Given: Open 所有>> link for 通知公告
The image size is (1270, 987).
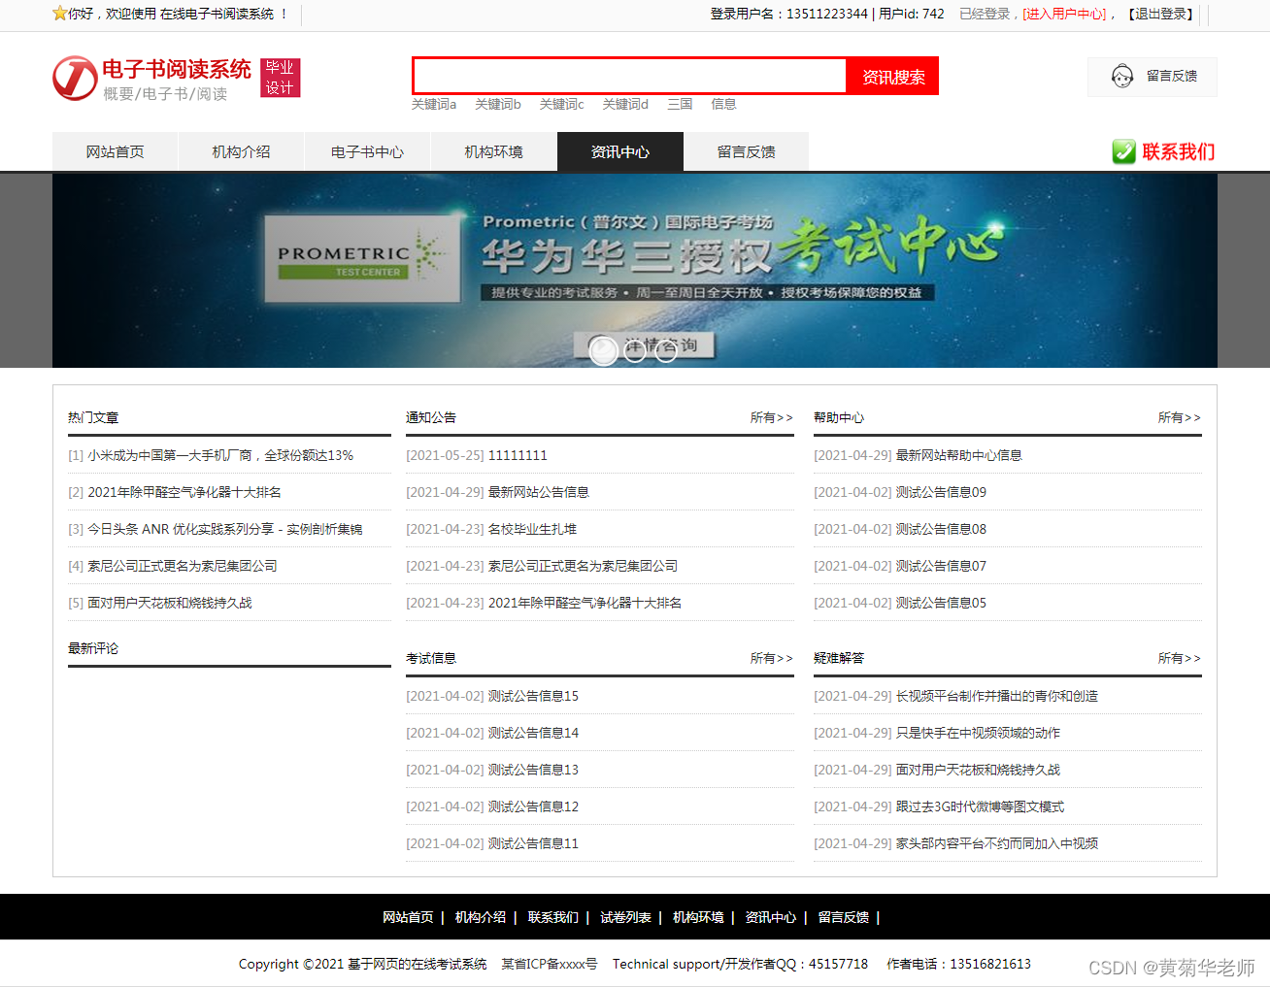Looking at the screenshot, I should pyautogui.click(x=772, y=417).
